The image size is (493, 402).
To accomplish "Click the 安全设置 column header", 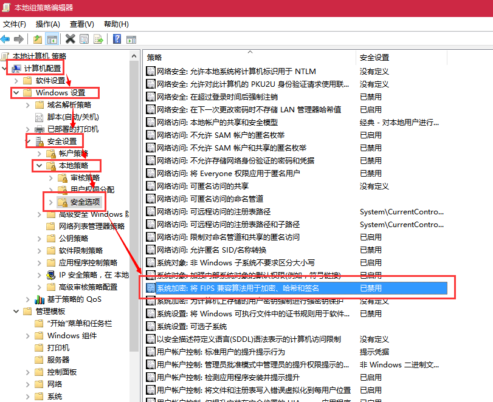I will coord(374,57).
